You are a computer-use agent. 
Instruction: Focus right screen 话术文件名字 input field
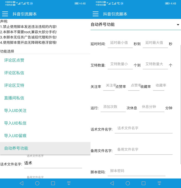[144, 129]
